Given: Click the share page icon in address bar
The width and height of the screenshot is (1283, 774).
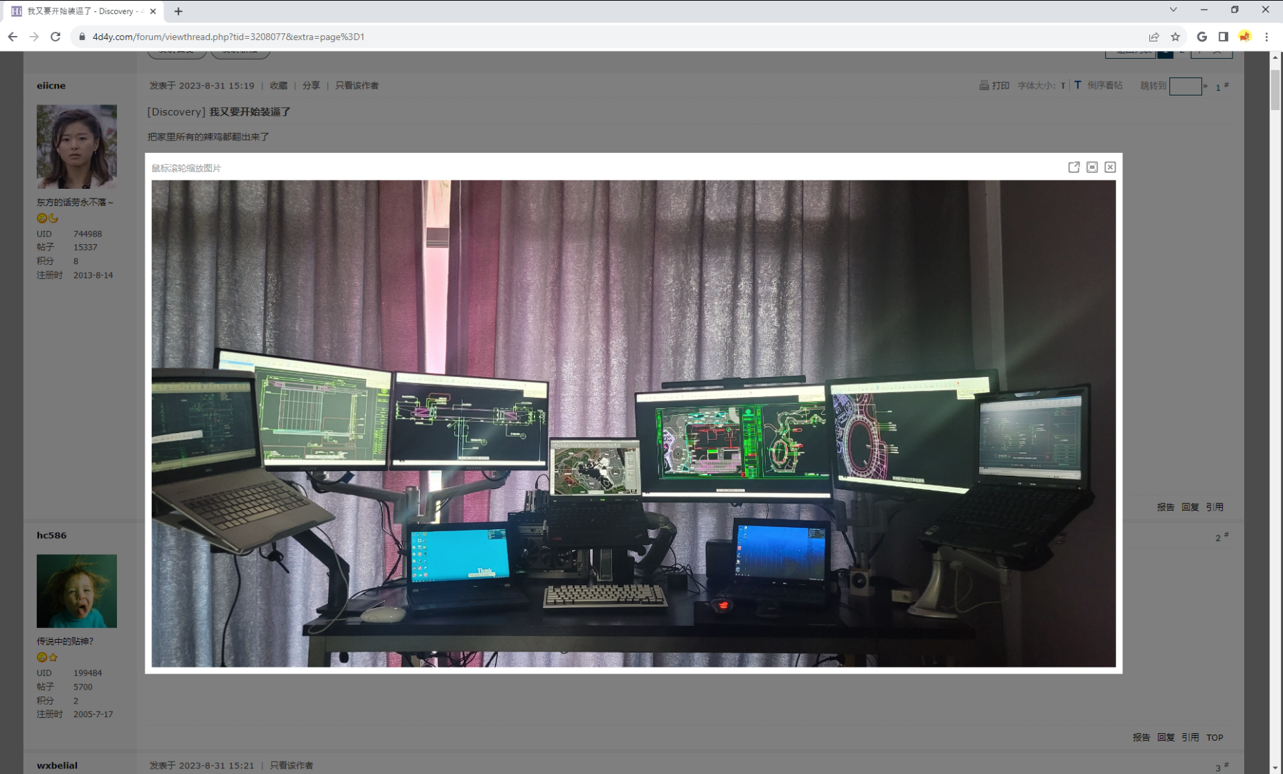Looking at the screenshot, I should (1154, 37).
